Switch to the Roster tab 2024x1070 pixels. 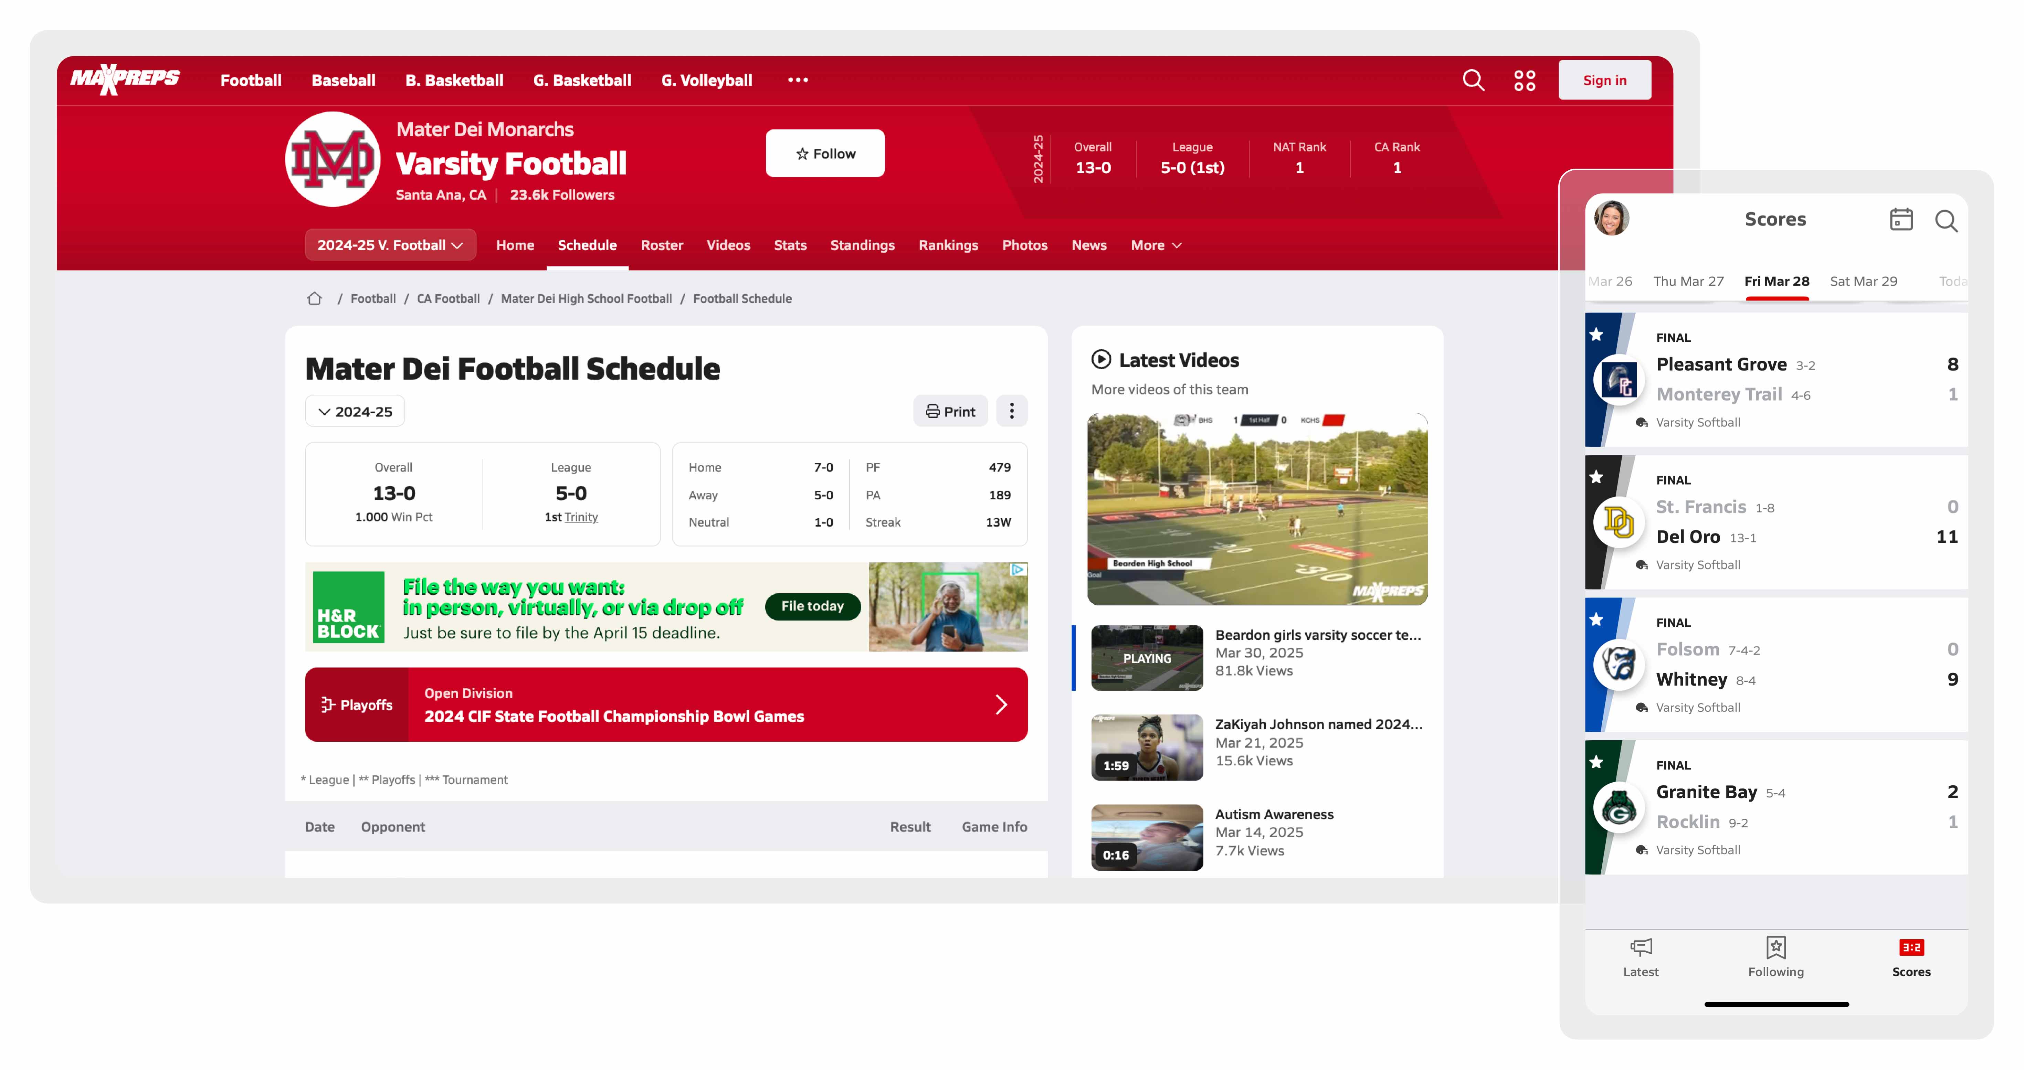tap(662, 245)
